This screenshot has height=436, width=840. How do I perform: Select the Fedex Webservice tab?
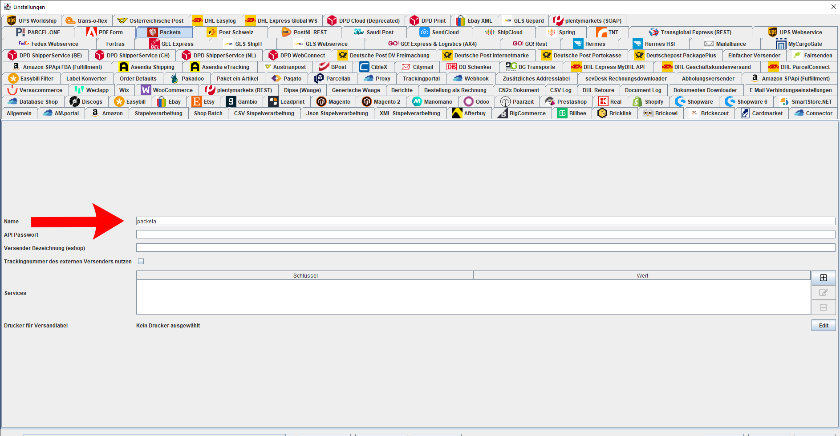(48, 44)
